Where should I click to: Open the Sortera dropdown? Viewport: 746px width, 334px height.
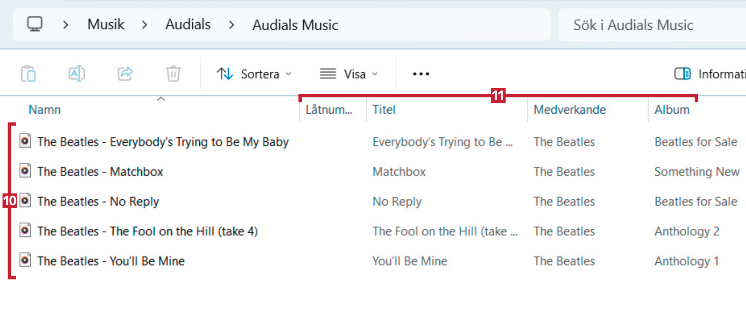point(254,74)
